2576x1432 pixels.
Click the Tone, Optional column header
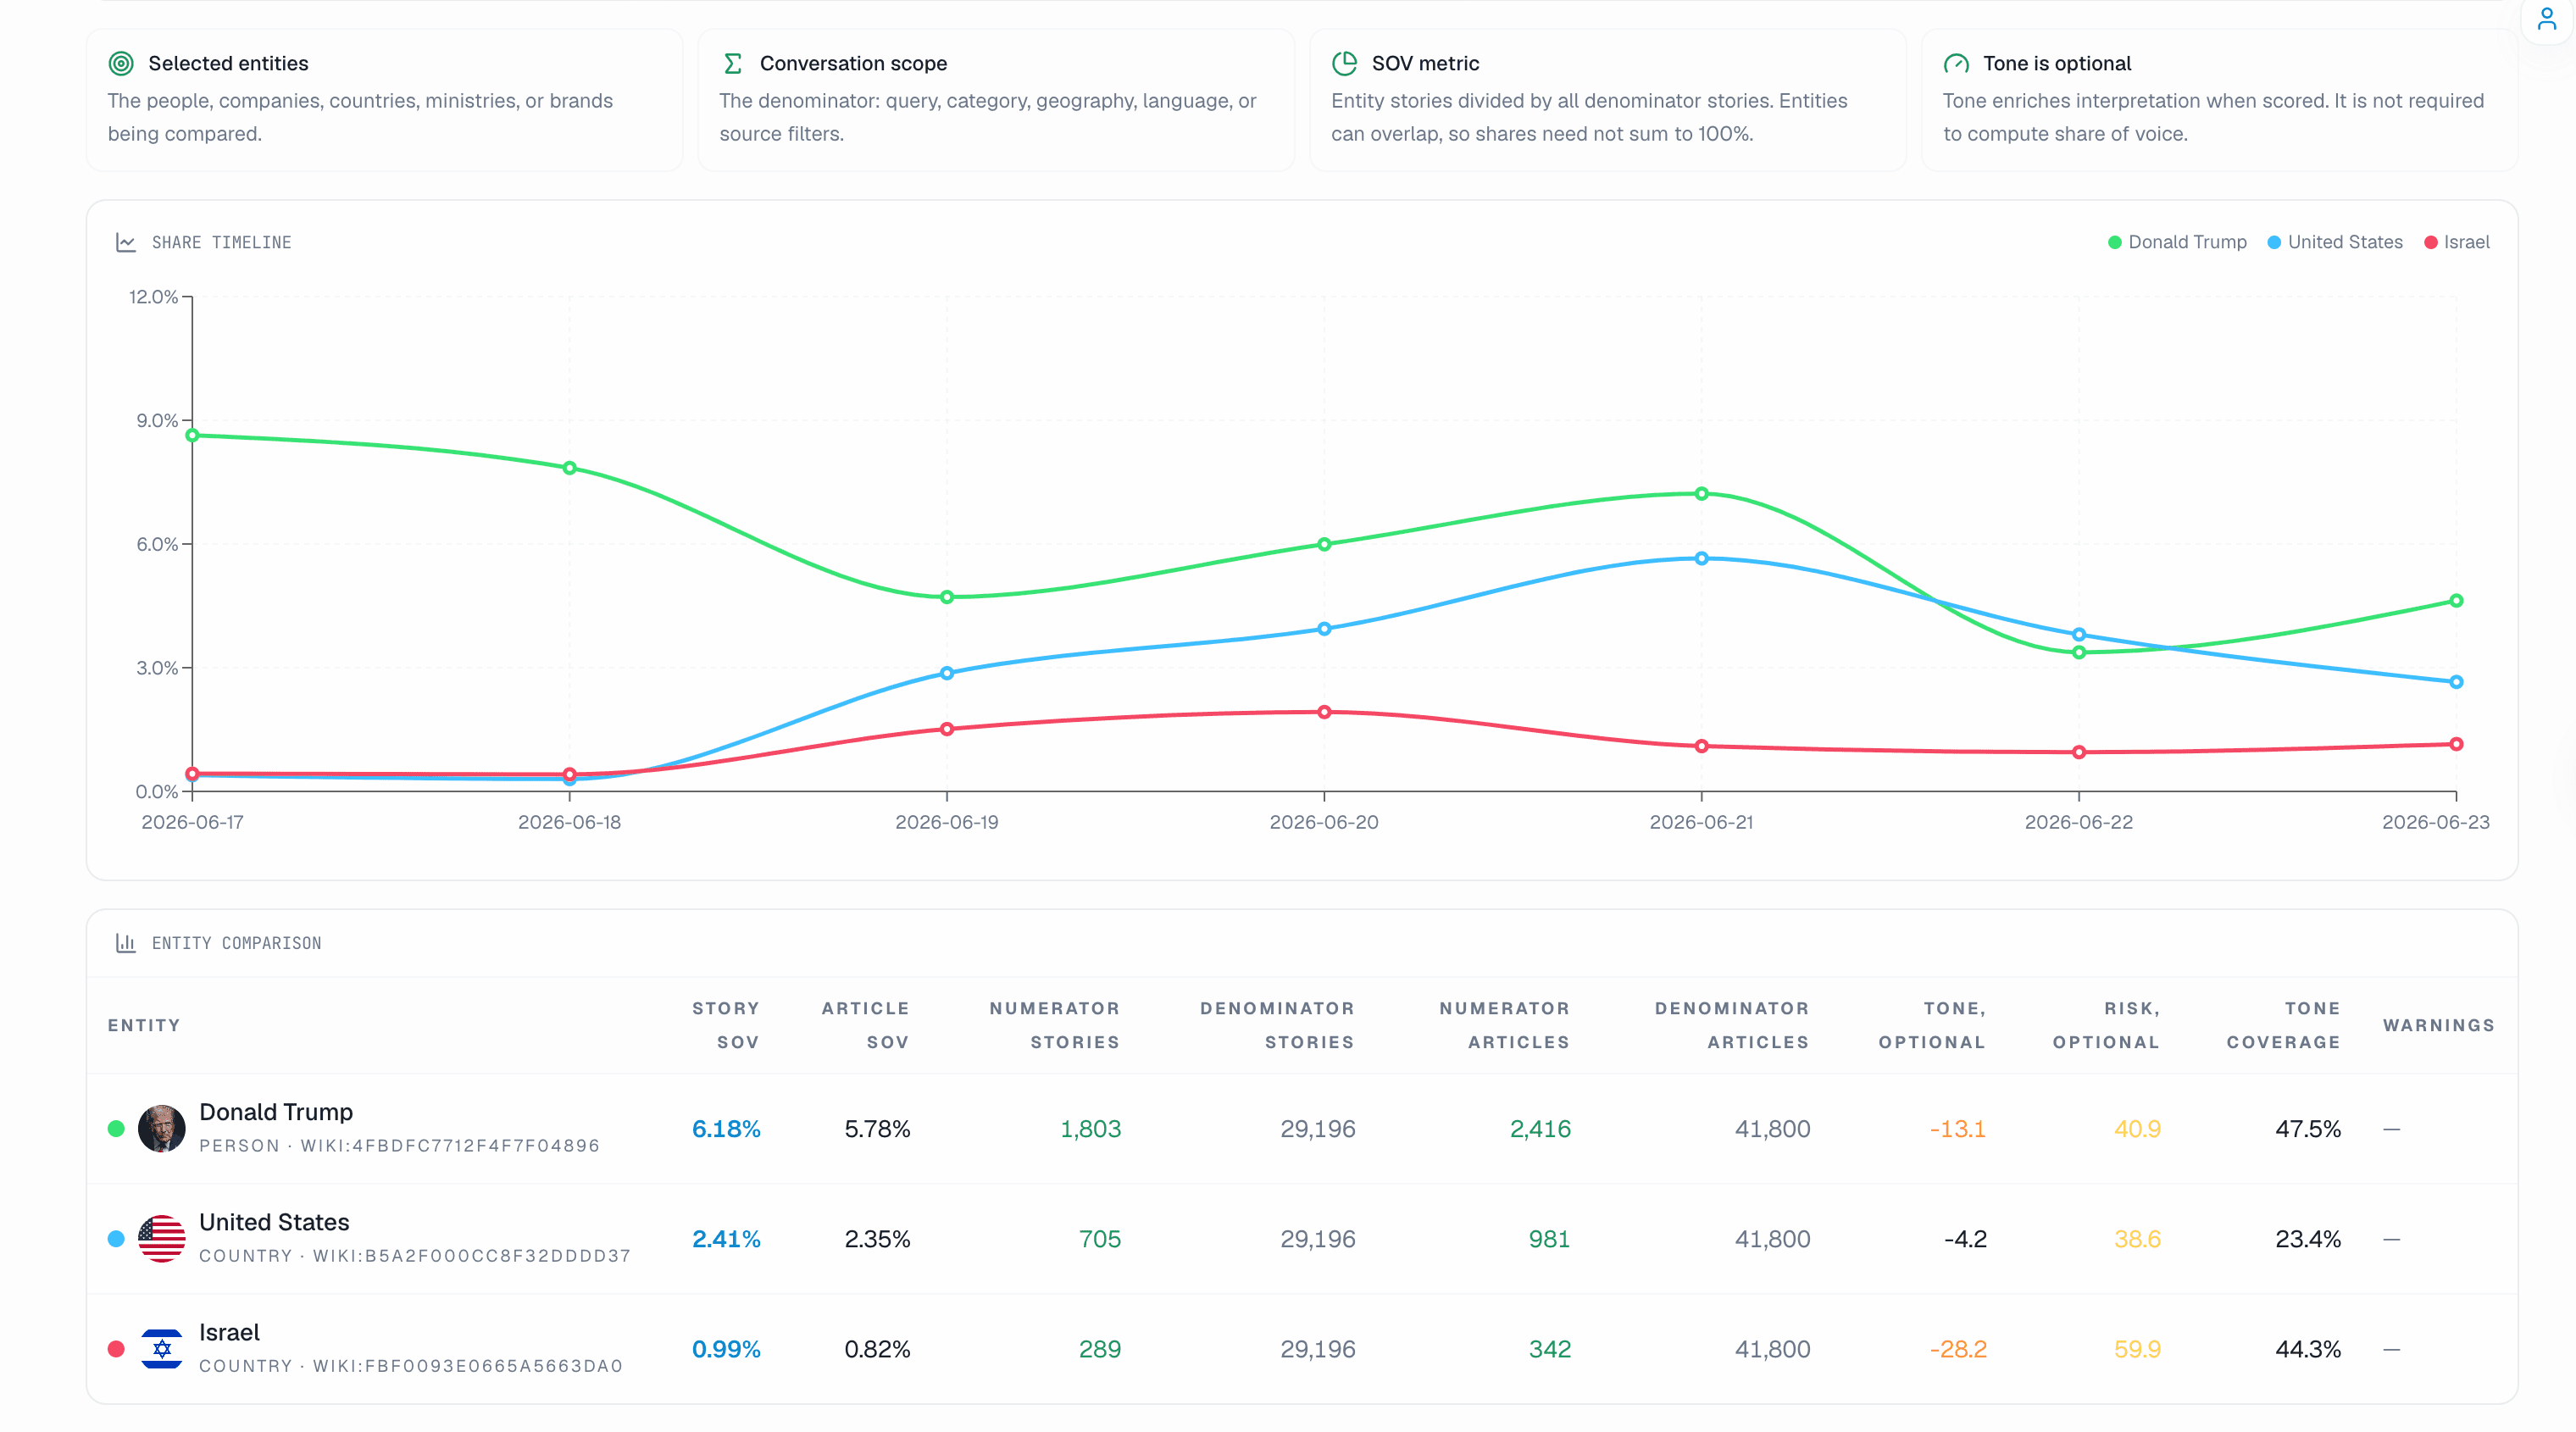tap(1932, 1024)
